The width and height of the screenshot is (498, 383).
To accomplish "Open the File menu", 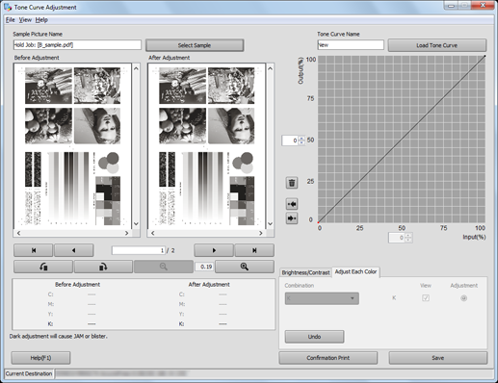I will (x=11, y=20).
